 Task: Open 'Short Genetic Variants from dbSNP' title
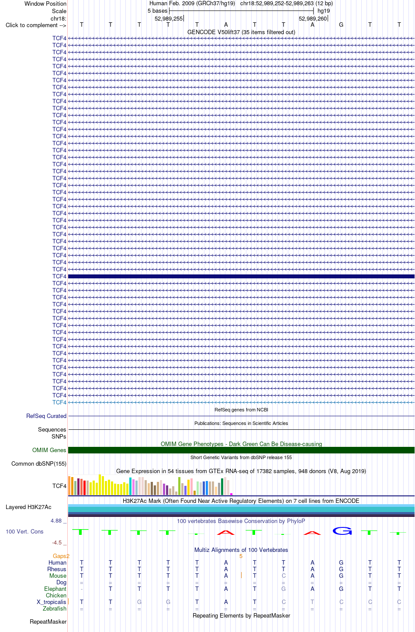coord(241,457)
